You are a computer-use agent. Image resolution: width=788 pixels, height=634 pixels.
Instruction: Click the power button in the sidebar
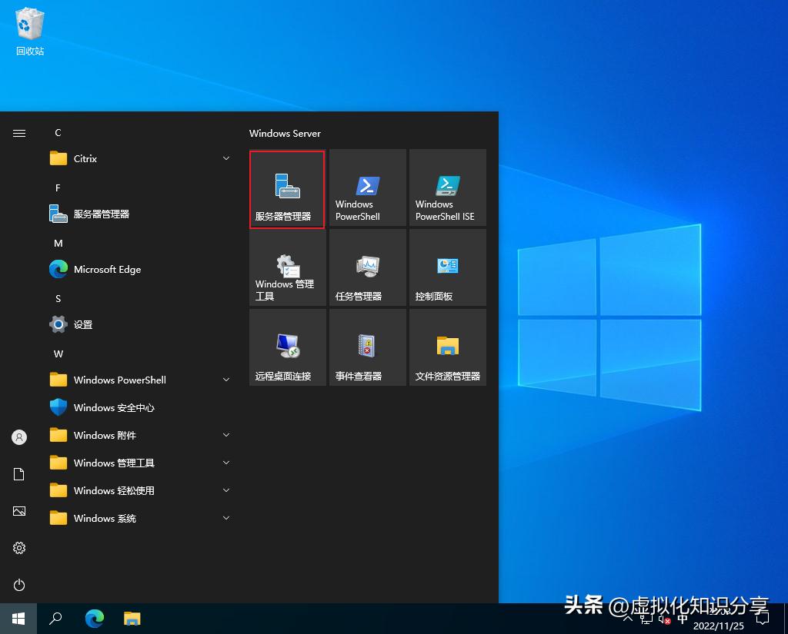[x=18, y=585]
